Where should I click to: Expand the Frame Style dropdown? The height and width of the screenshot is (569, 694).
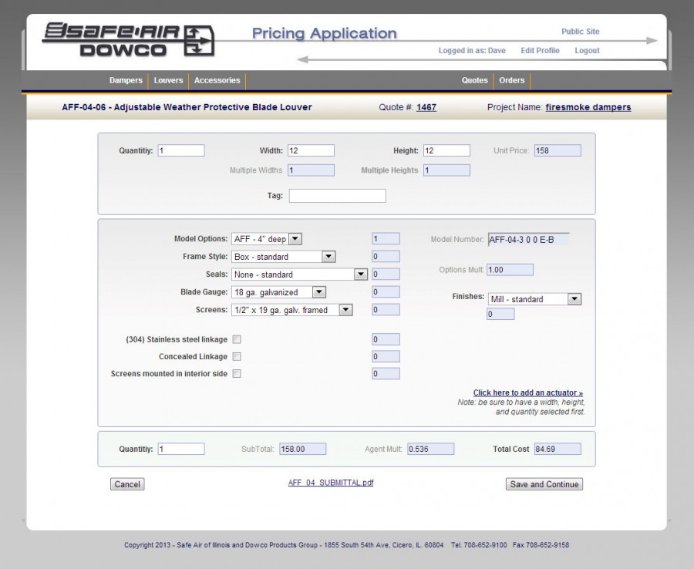pyautogui.click(x=283, y=257)
